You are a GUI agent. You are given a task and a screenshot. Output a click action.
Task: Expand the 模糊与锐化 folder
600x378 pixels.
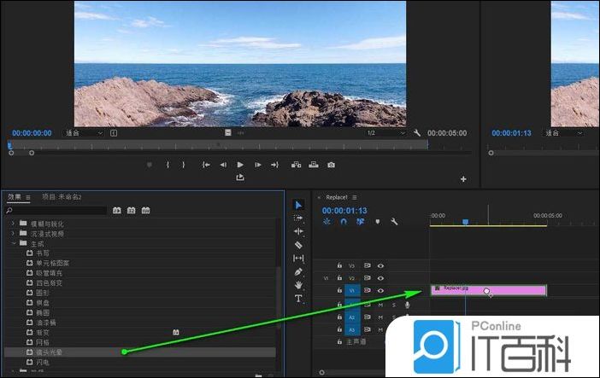pyautogui.click(x=13, y=223)
